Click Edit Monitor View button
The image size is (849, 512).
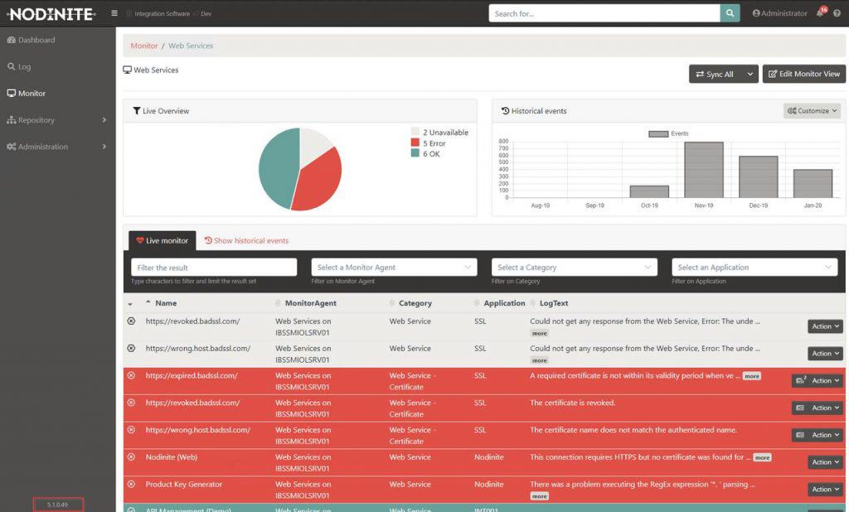804,74
